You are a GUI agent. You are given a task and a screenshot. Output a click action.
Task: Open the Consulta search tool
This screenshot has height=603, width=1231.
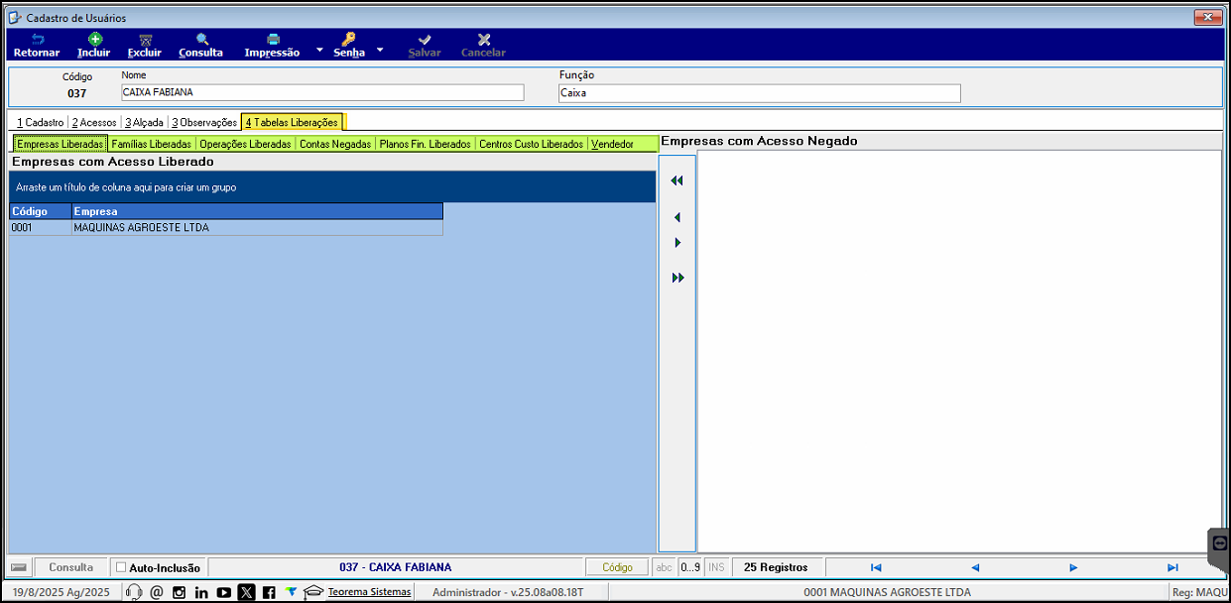tap(201, 46)
